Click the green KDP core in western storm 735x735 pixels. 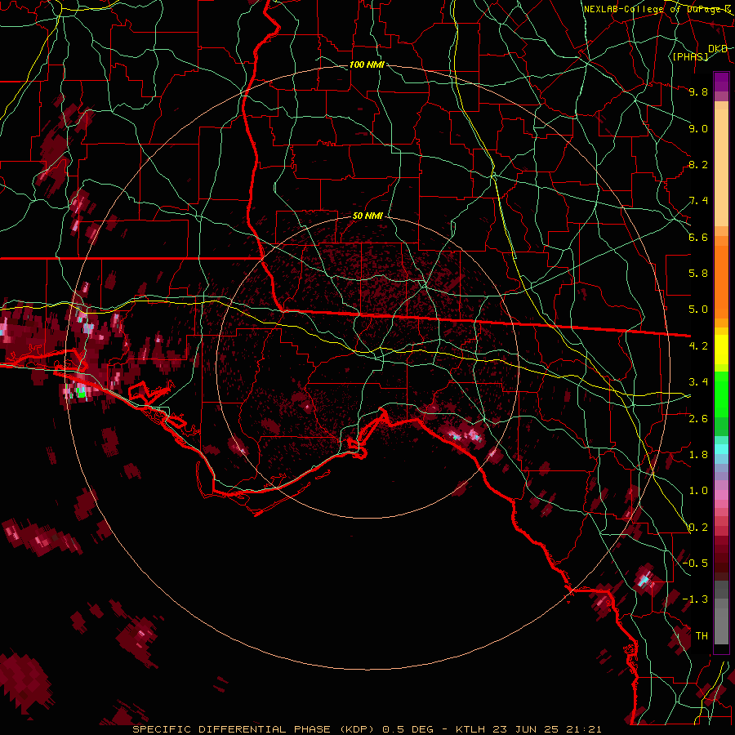point(82,394)
